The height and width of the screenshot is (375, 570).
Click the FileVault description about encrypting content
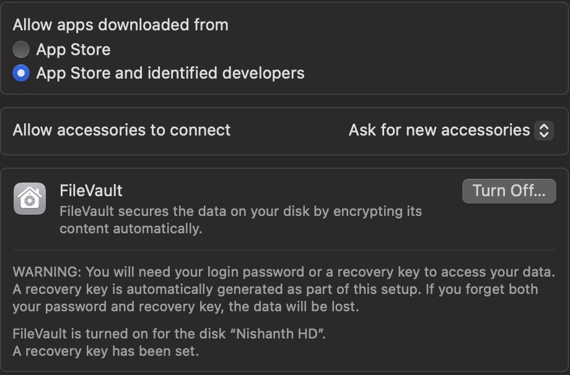[240, 212]
